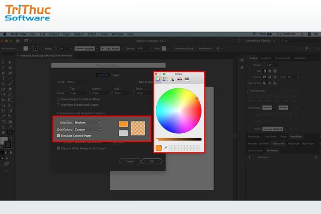Select the Type tool
The height and width of the screenshot is (214, 321).
click(3, 79)
